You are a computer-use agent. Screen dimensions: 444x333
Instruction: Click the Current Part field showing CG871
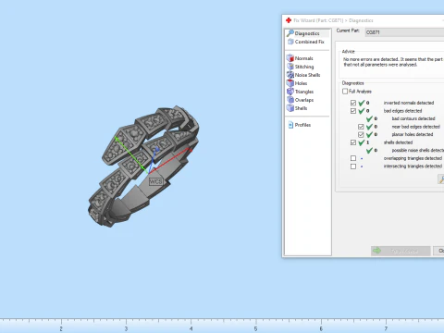404,32
